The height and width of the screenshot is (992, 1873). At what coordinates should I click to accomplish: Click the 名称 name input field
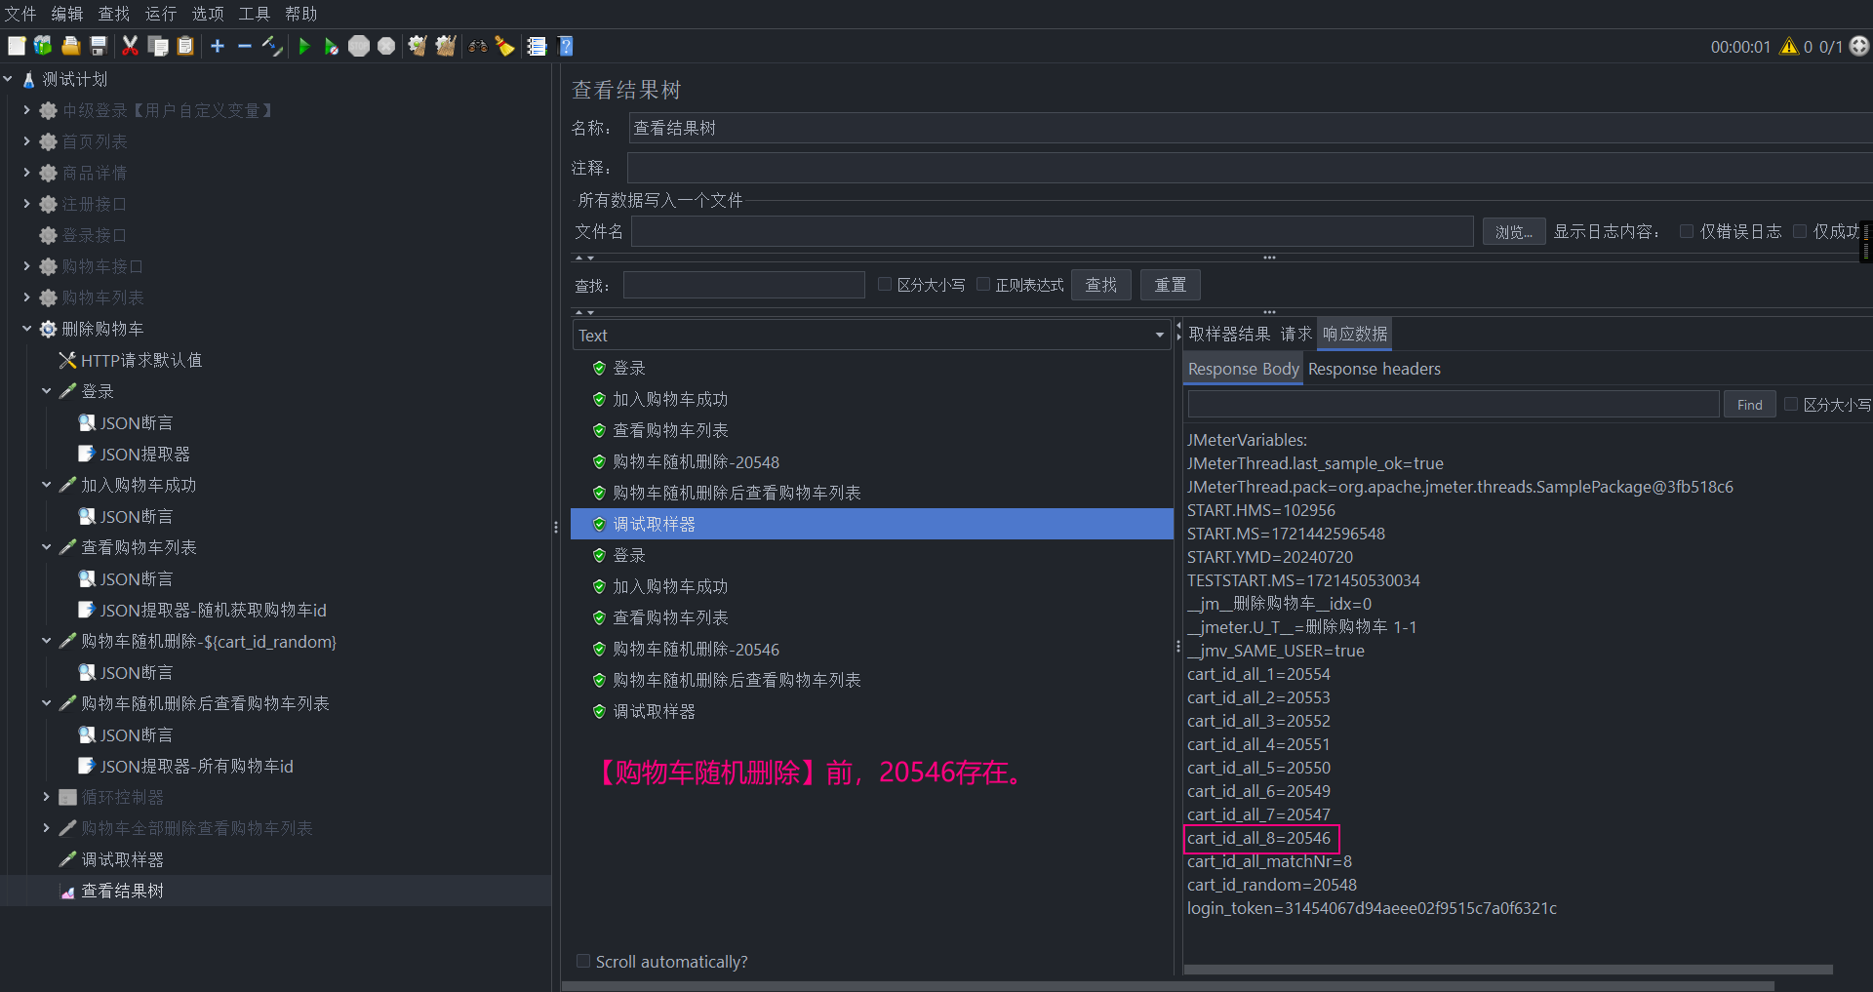[1250, 128]
